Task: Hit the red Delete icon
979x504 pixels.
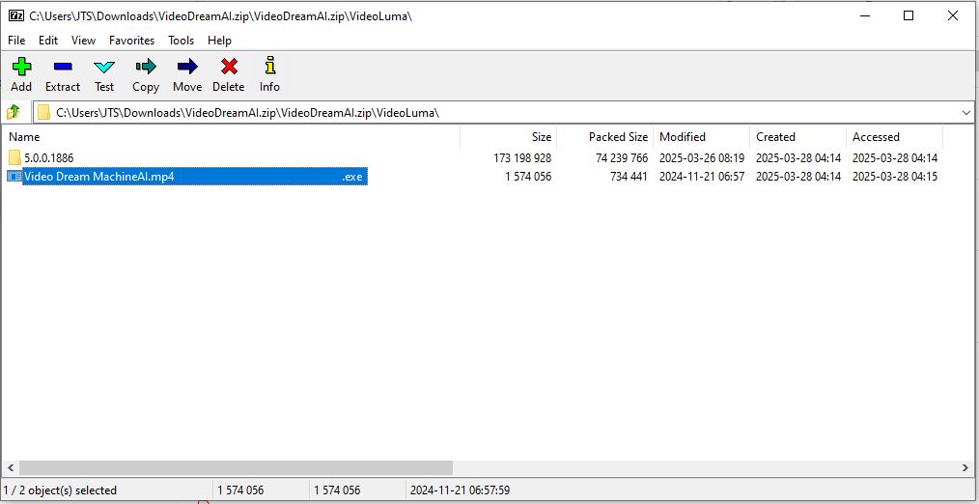Action: coord(229,67)
